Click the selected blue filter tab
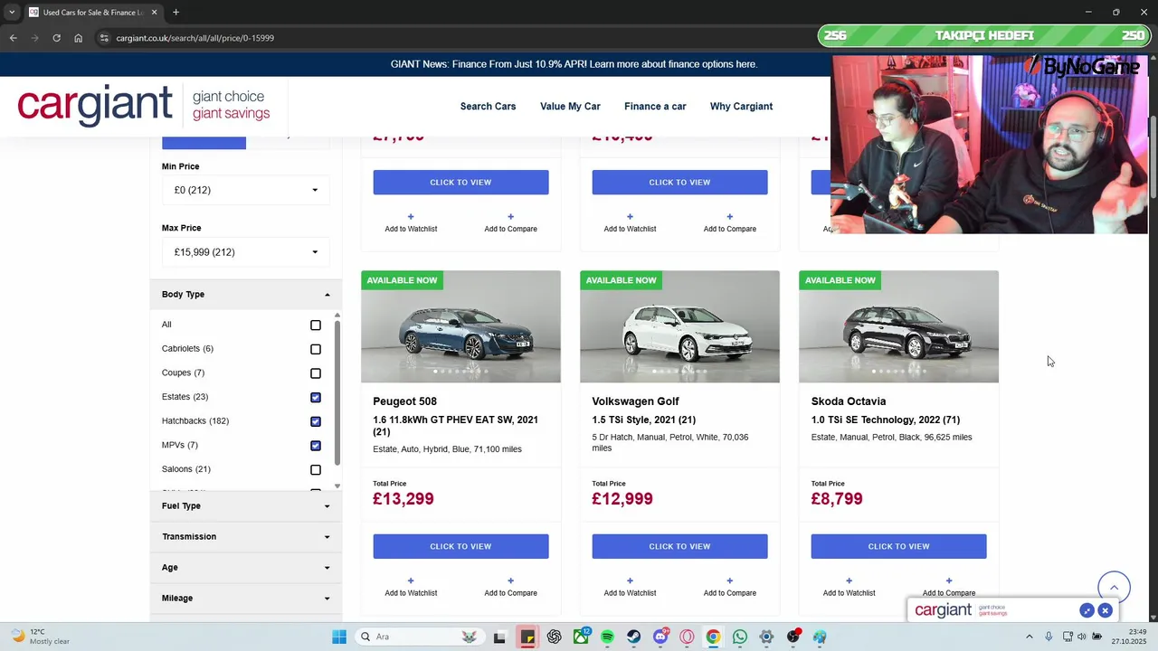This screenshot has height=651, width=1158. coord(204,143)
